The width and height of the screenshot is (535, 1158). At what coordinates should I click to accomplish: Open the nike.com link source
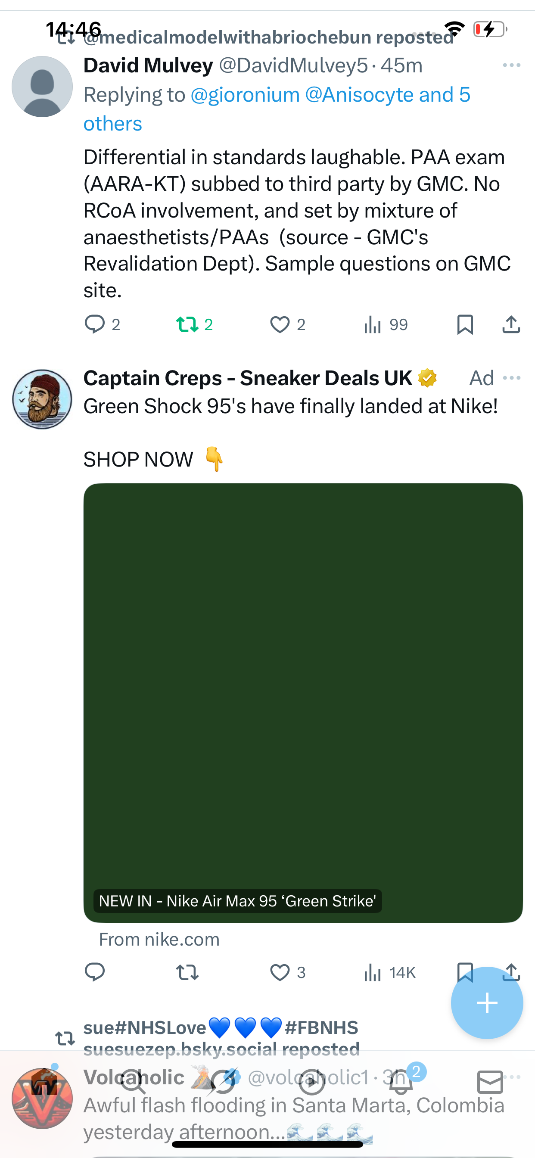click(x=159, y=940)
